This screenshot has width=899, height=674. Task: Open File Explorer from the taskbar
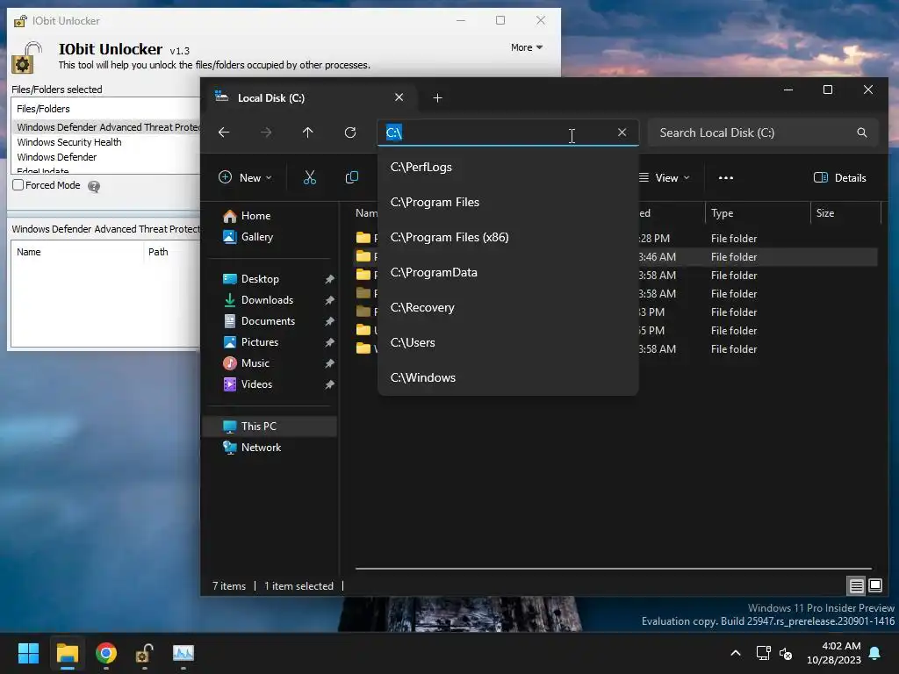pyautogui.click(x=67, y=653)
